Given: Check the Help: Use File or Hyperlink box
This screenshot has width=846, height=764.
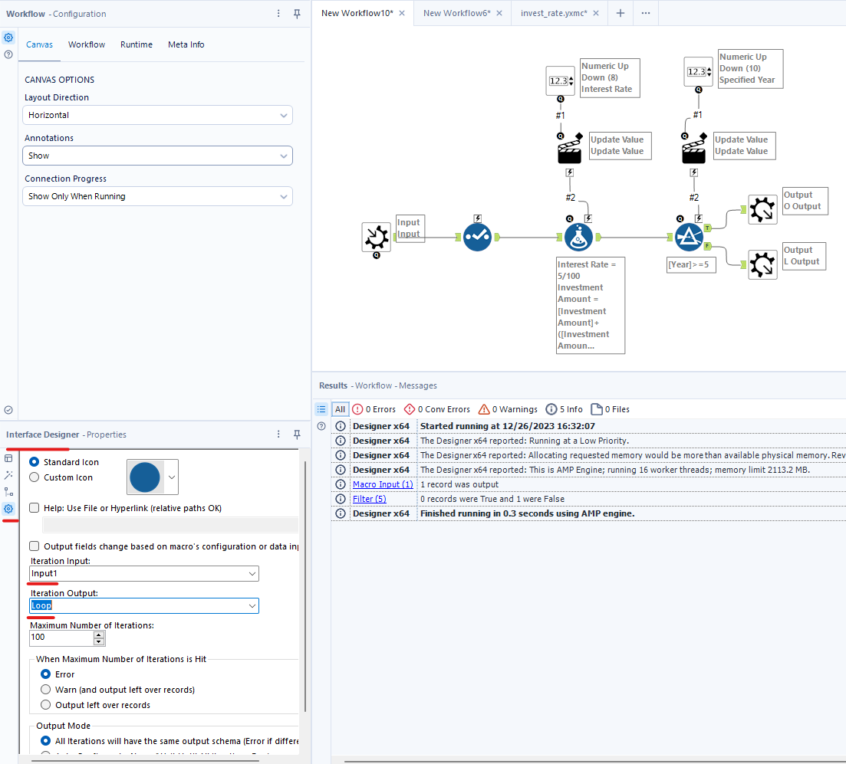Looking at the screenshot, I should coord(35,508).
